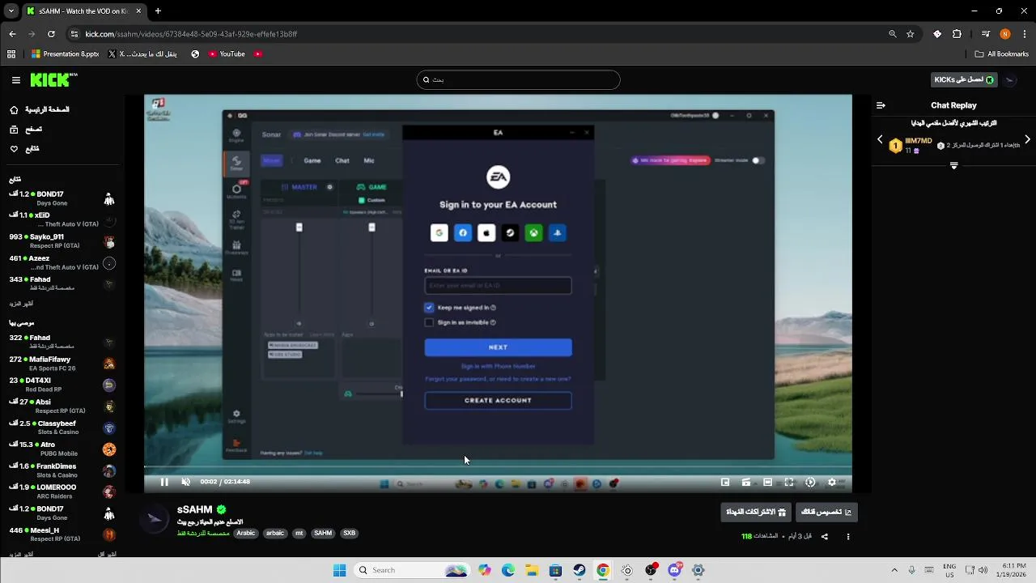Open Sayko_911 channel in sidebar
This screenshot has height=583, width=1036.
(x=62, y=241)
